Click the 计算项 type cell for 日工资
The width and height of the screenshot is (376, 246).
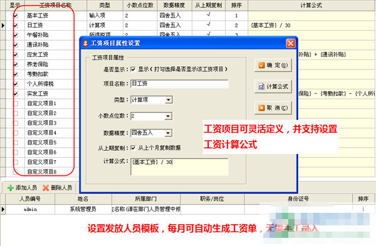[x=105, y=25]
